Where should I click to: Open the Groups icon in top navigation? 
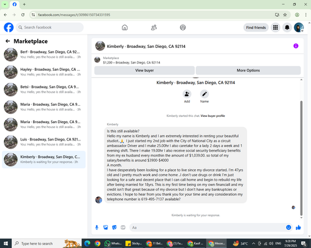point(183,27)
